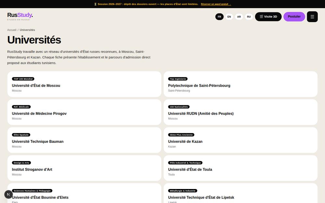Viewport: 325px width, 203px height.
Task: Switch language to AR
Action: 239,17
